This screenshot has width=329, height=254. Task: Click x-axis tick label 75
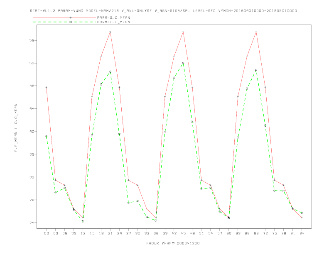click(275, 233)
